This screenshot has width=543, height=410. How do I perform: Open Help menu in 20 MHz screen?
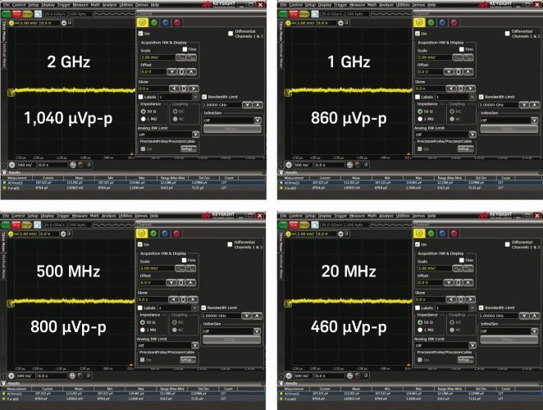click(431, 216)
